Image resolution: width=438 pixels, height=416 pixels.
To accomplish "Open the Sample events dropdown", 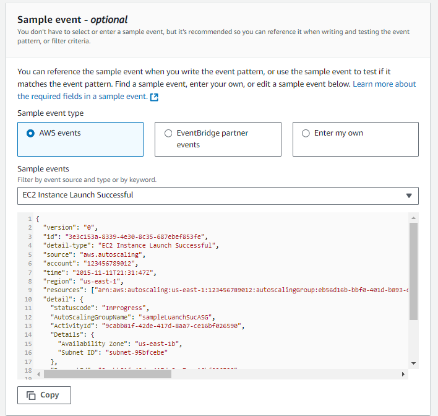I will click(x=218, y=196).
